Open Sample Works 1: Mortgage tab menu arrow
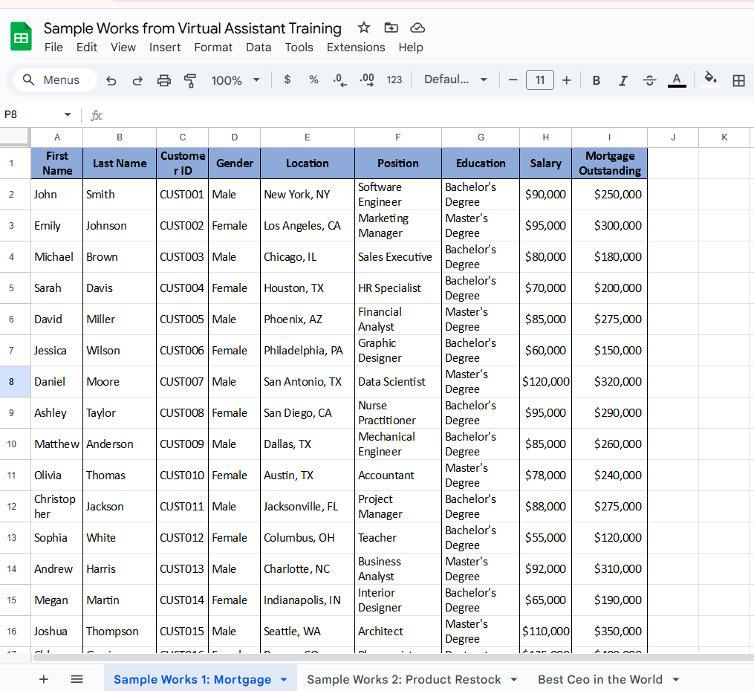Screen dimensions: 754x691 point(284,679)
